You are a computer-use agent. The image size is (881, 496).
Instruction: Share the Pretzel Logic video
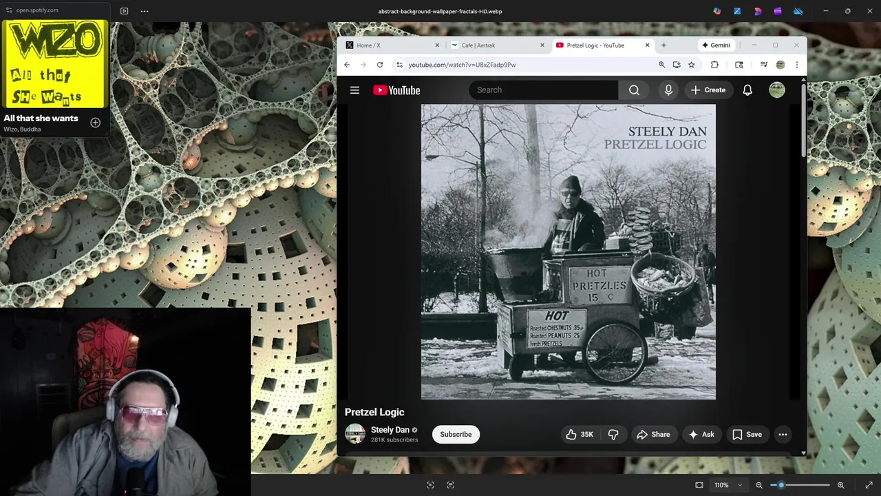click(x=653, y=435)
